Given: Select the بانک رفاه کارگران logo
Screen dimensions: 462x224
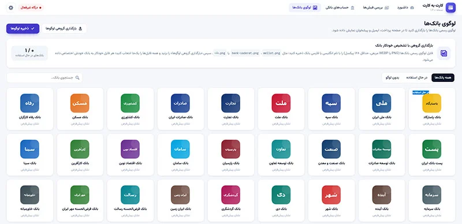Looking at the screenshot, I should [x=30, y=103].
